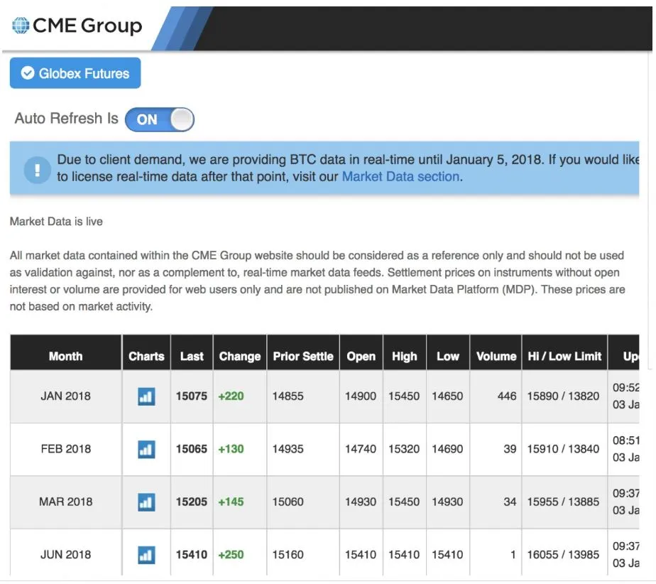The image size is (656, 584).
Task: Click last price 15075
Action: 192,396
